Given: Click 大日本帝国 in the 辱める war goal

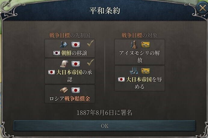Looking at the screenshot, I should [x=139, y=79].
